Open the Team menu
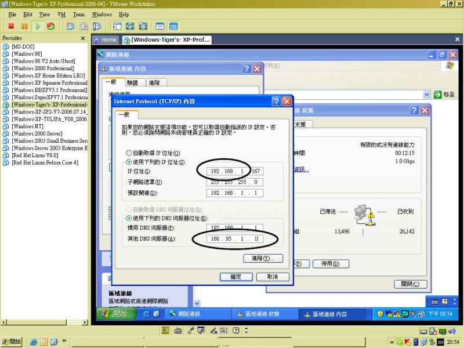The height and width of the screenshot is (348, 464). [x=79, y=14]
